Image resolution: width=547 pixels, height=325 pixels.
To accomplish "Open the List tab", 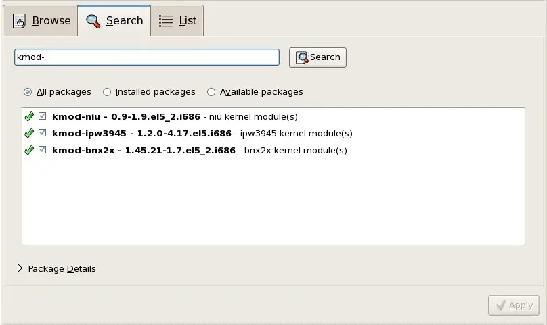I will [177, 21].
